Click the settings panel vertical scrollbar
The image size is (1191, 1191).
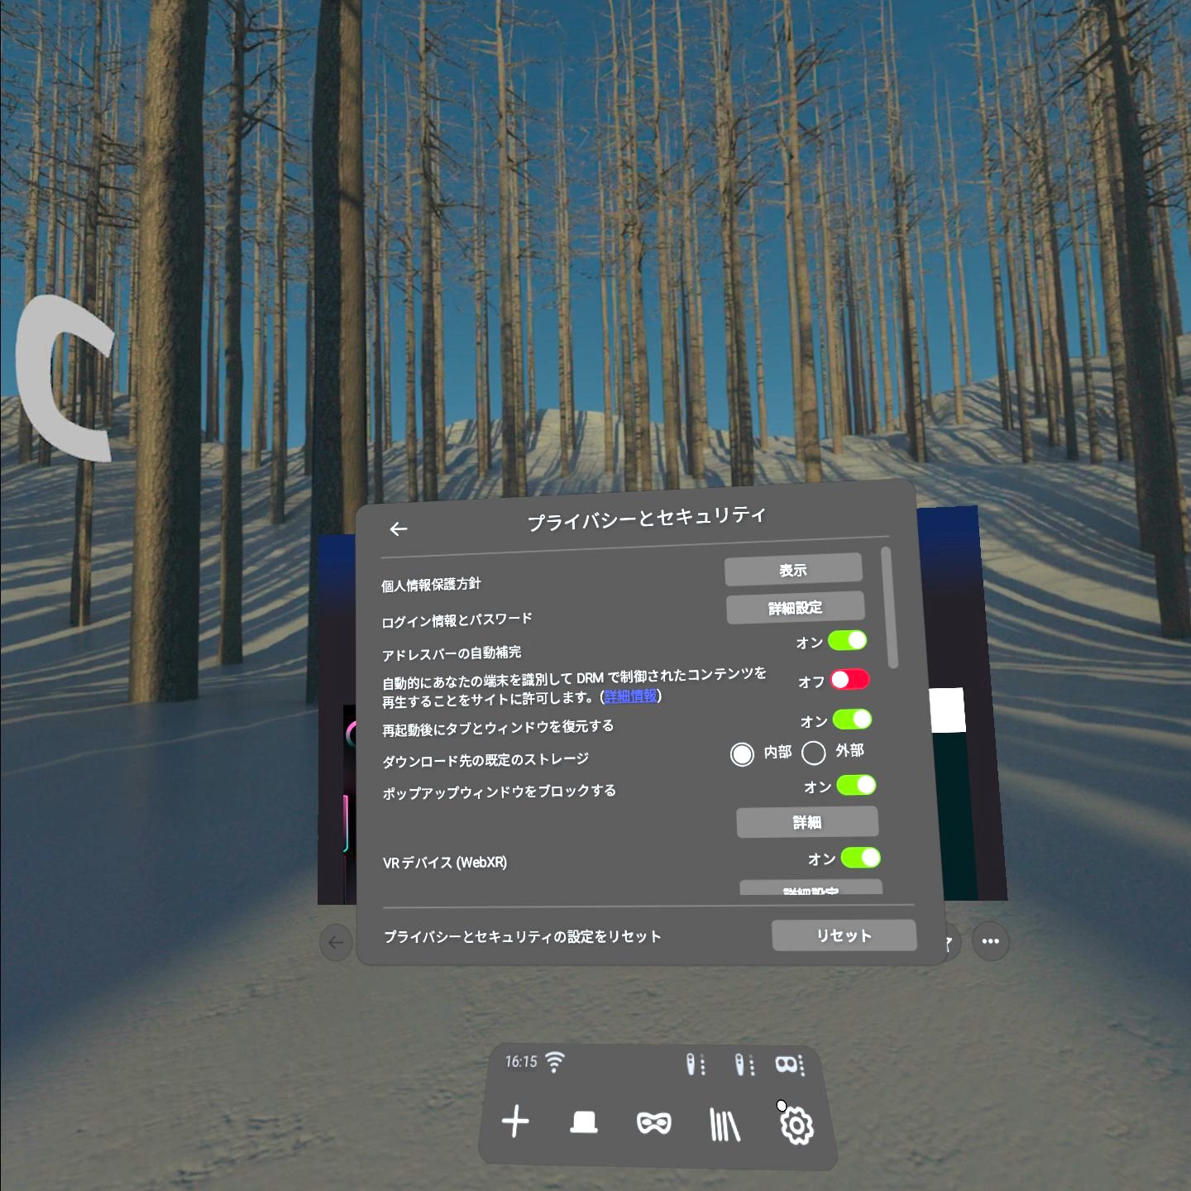click(890, 608)
